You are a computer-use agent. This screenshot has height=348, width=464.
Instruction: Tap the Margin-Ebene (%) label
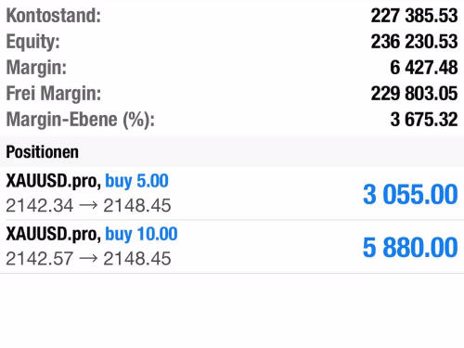(x=81, y=120)
